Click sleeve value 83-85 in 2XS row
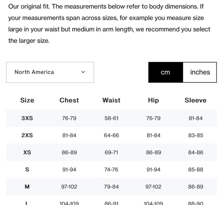223x205 pixels. coord(196,135)
